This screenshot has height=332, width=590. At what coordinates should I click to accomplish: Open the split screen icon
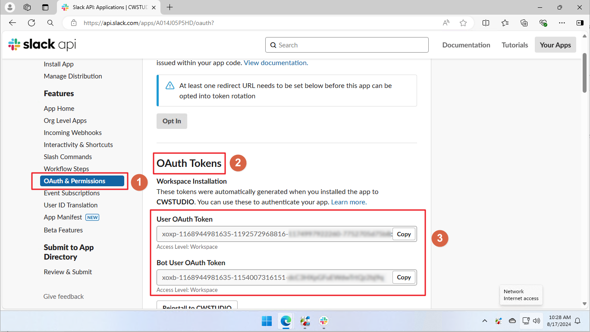[x=486, y=23]
